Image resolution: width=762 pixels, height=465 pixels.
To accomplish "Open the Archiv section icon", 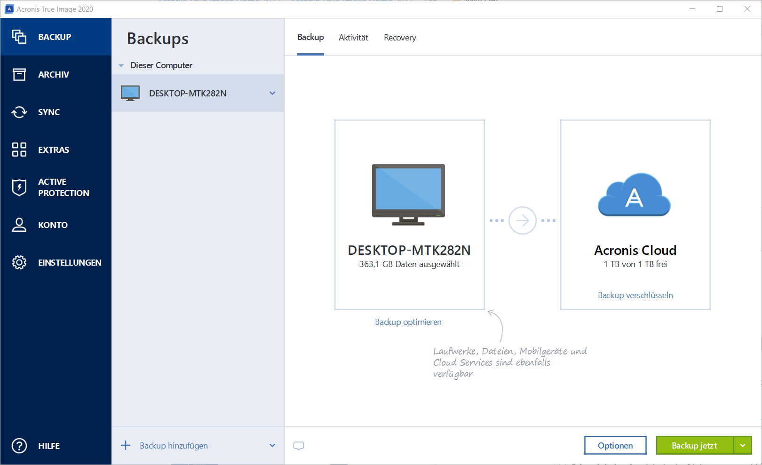I will tap(19, 74).
